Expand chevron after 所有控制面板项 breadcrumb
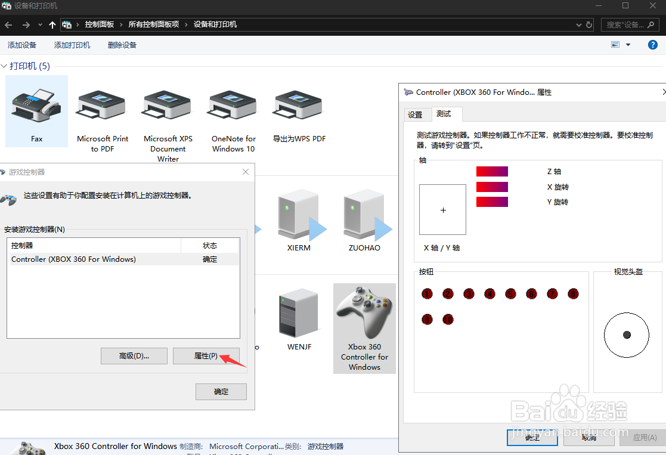This screenshot has width=666, height=455. 186,25
